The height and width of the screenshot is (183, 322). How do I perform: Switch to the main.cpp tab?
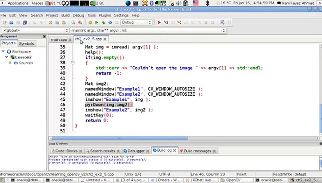(59, 40)
